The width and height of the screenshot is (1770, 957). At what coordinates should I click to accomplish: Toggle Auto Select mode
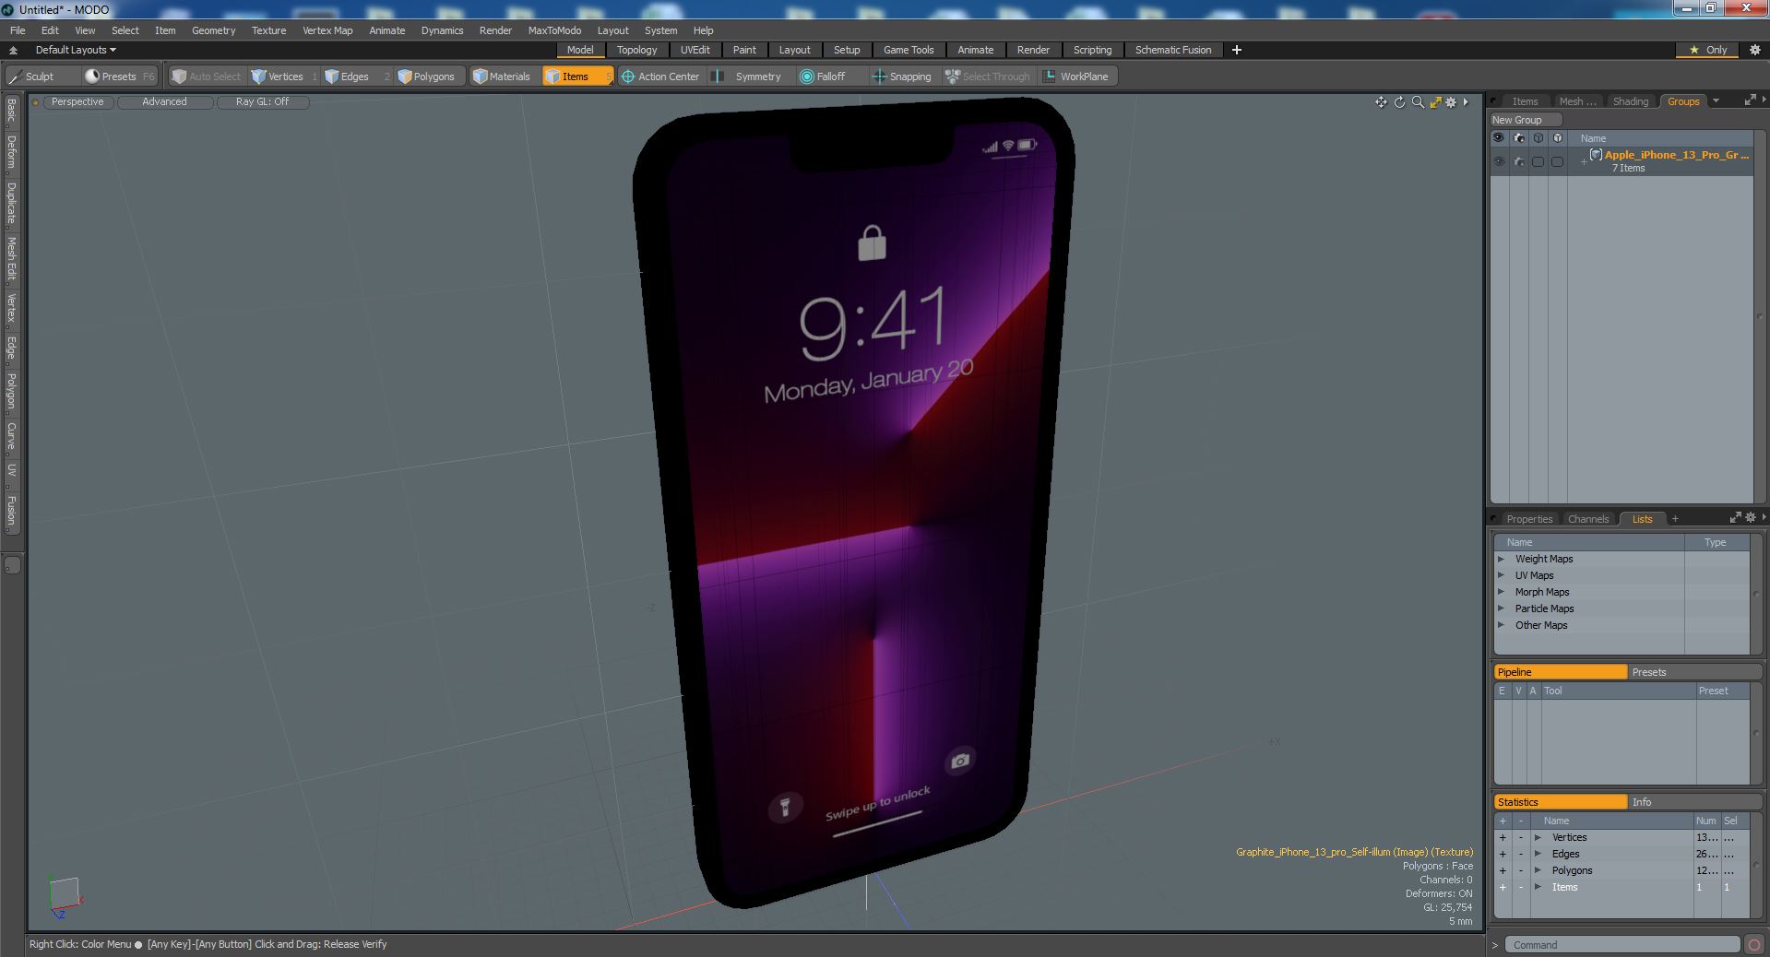tap(207, 77)
